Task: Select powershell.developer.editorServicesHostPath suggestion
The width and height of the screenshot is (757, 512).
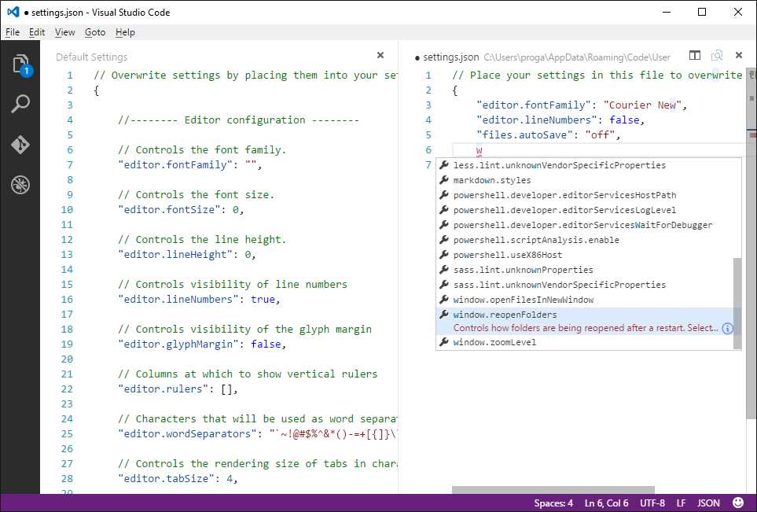Action: (585, 195)
